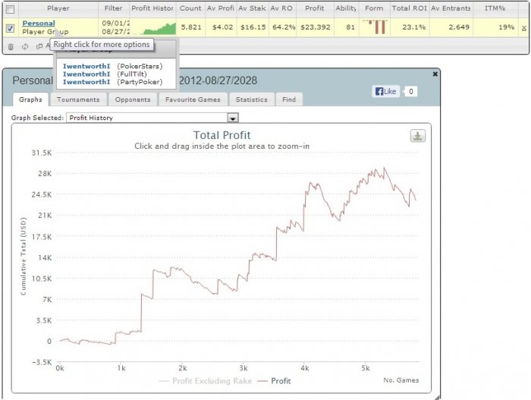Screen dimensions: 531x400
Task: Sort by the Total ROI column header
Action: (410, 8)
